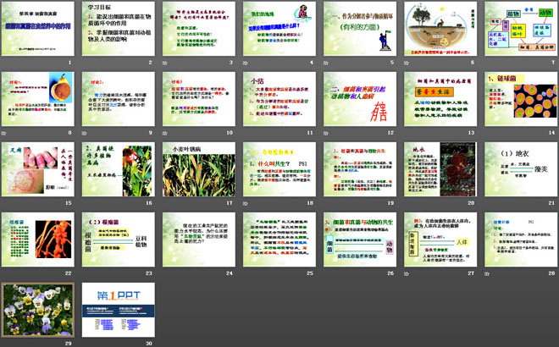Screen dimensions: 559x347
Task: Select slide 8 thumbnail with rotten pear
Action: coord(38,99)
